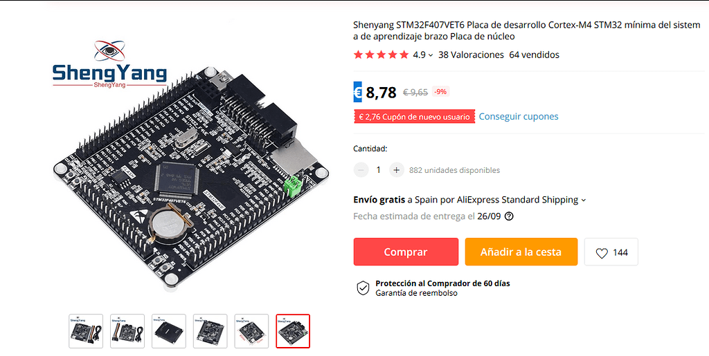
Task: Click the euro currency symbol icon
Action: point(358,93)
